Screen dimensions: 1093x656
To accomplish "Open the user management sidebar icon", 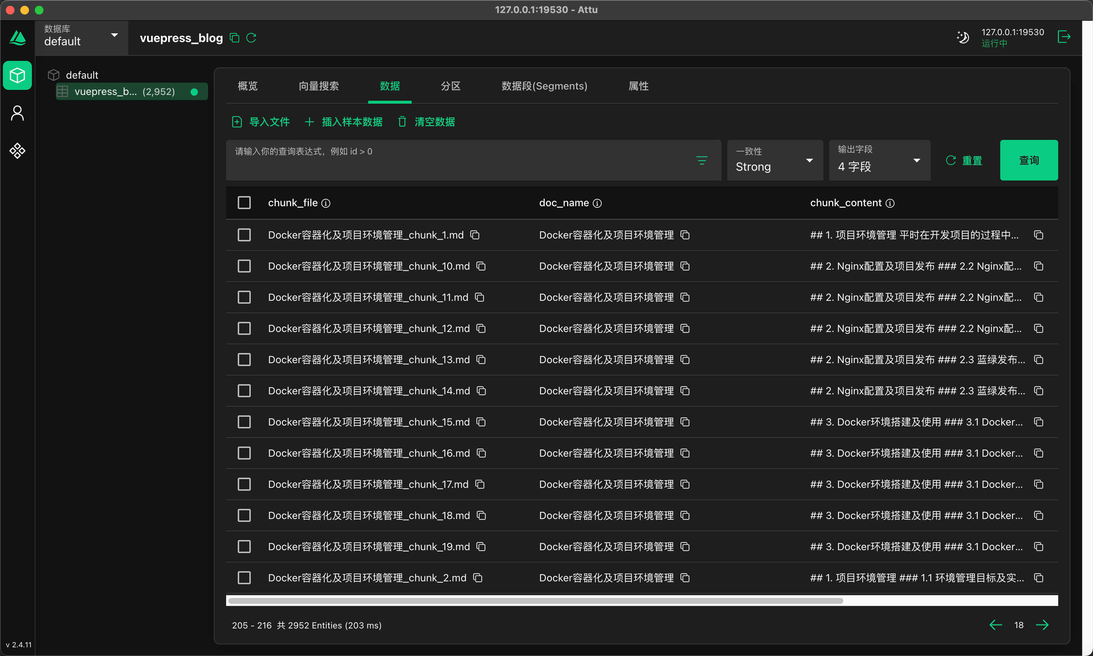I will pos(18,113).
